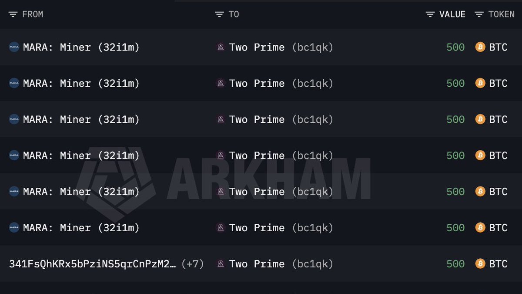Viewport: 522px width, 294px height.
Task: Click the VALUE column header label
Action: pyautogui.click(x=452, y=14)
